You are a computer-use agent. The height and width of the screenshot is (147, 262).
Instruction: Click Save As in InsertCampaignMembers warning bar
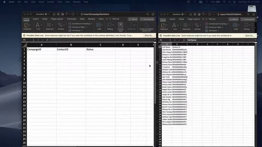pyautogui.click(x=149, y=36)
